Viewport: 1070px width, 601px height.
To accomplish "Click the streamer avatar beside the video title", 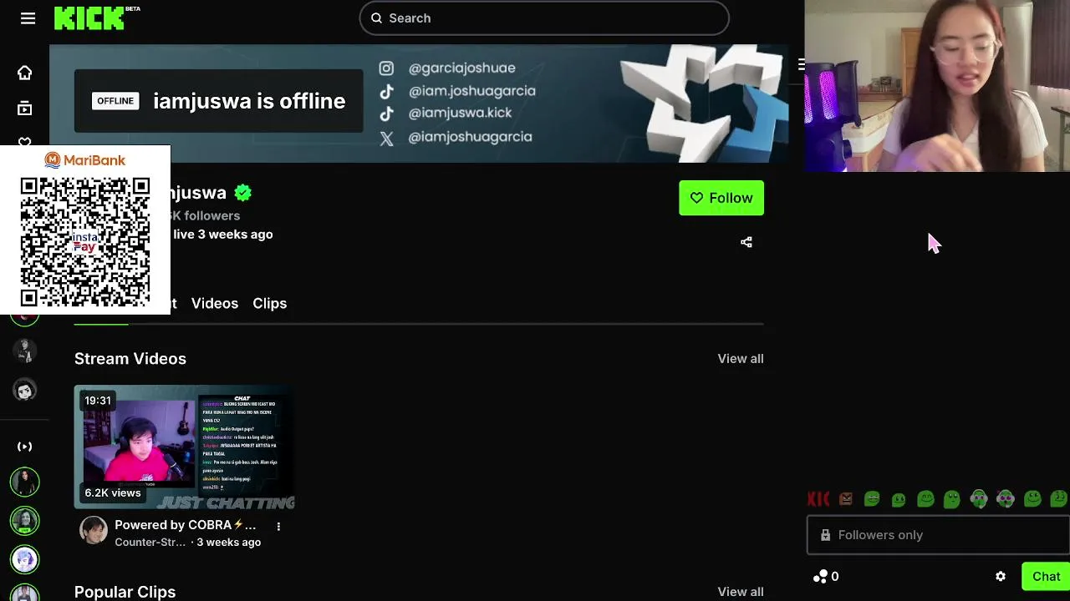I will [94, 530].
